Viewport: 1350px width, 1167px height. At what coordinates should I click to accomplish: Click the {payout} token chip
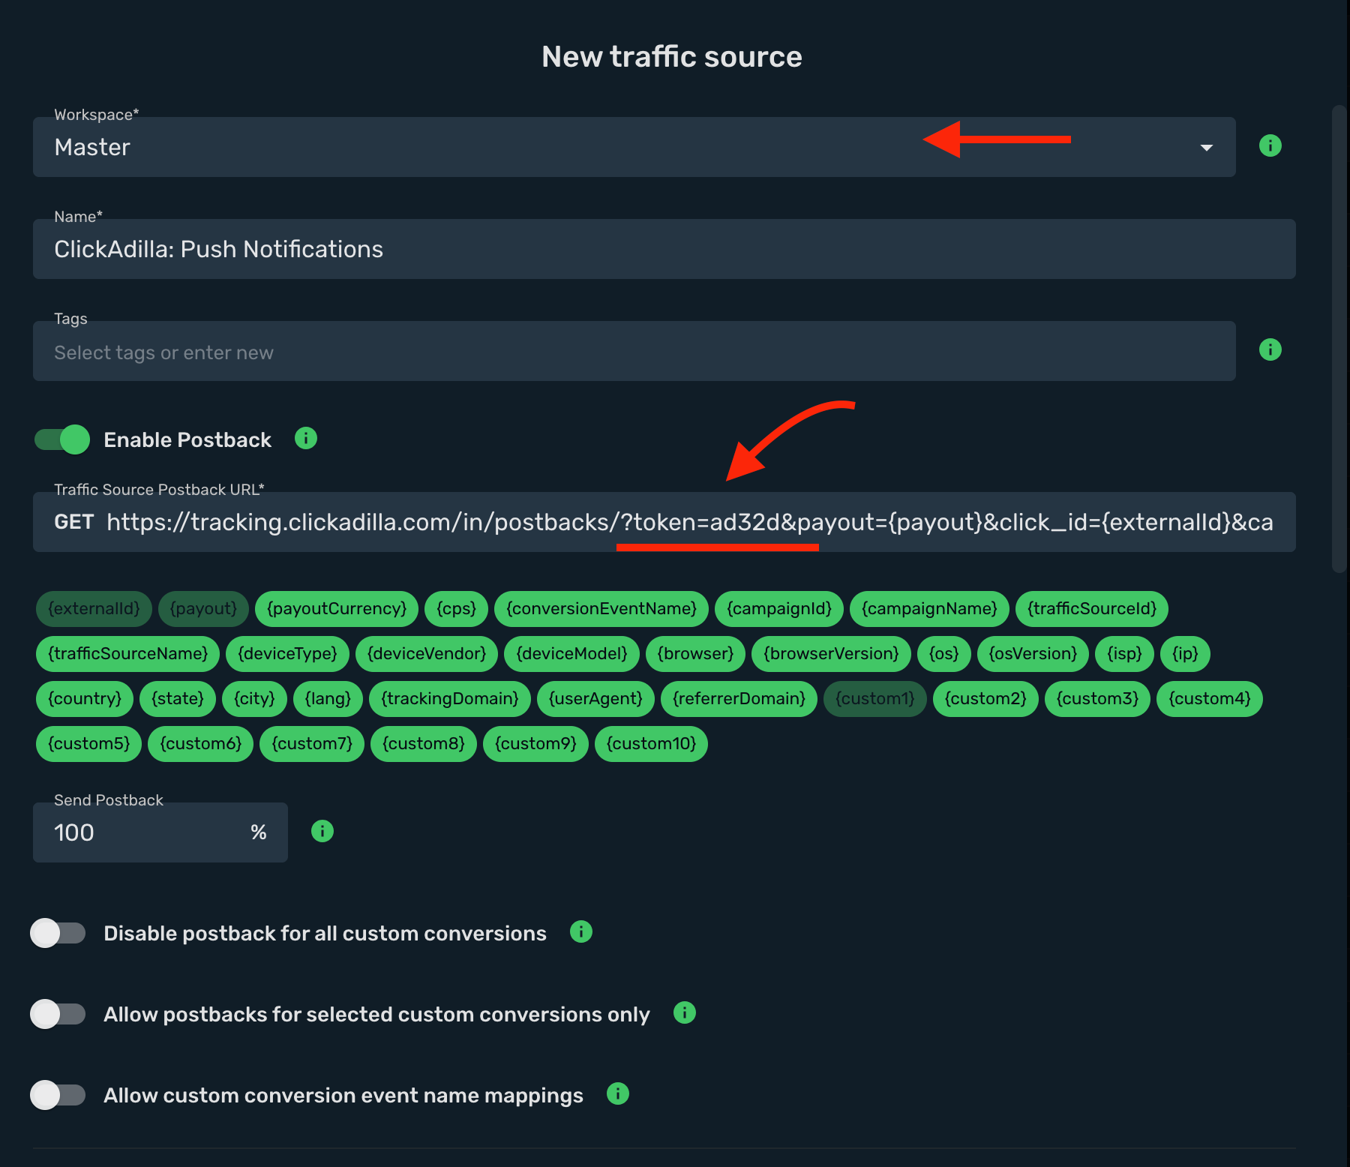203,609
